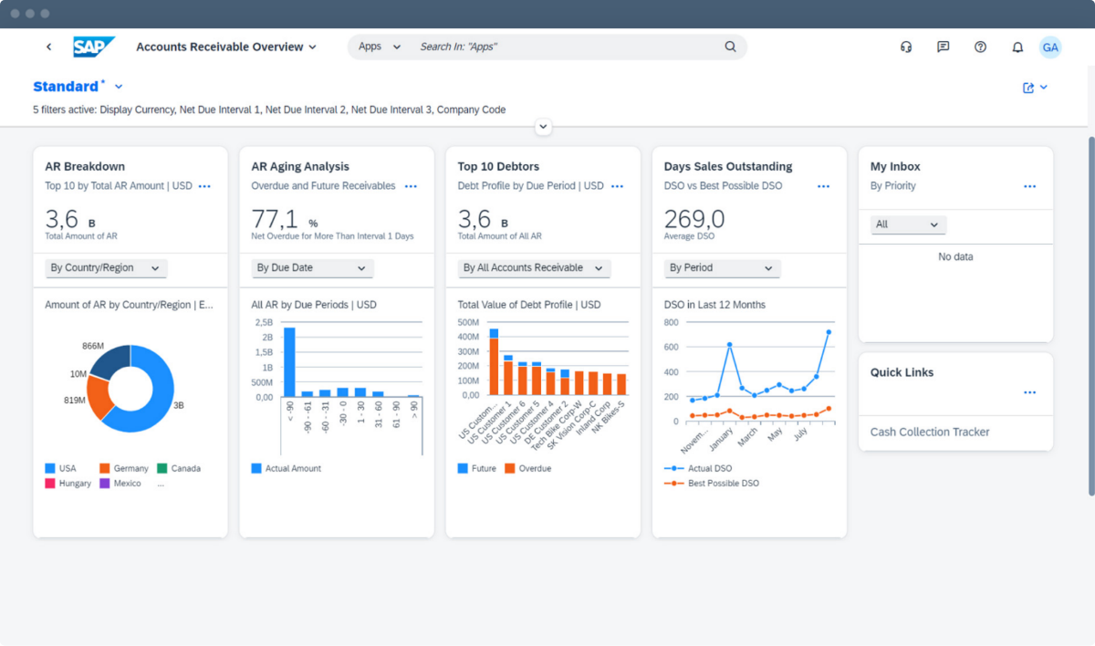Click the help question mark icon
The height and width of the screenshot is (646, 1095).
tap(980, 47)
